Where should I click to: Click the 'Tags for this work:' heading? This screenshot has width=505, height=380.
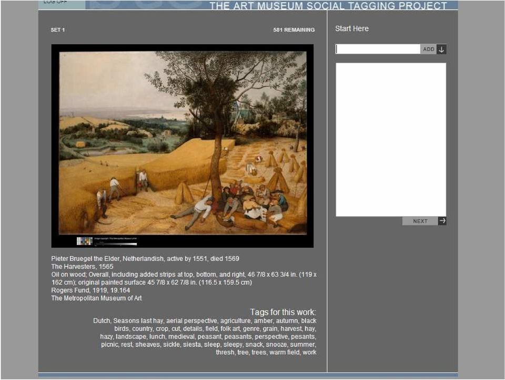(283, 312)
